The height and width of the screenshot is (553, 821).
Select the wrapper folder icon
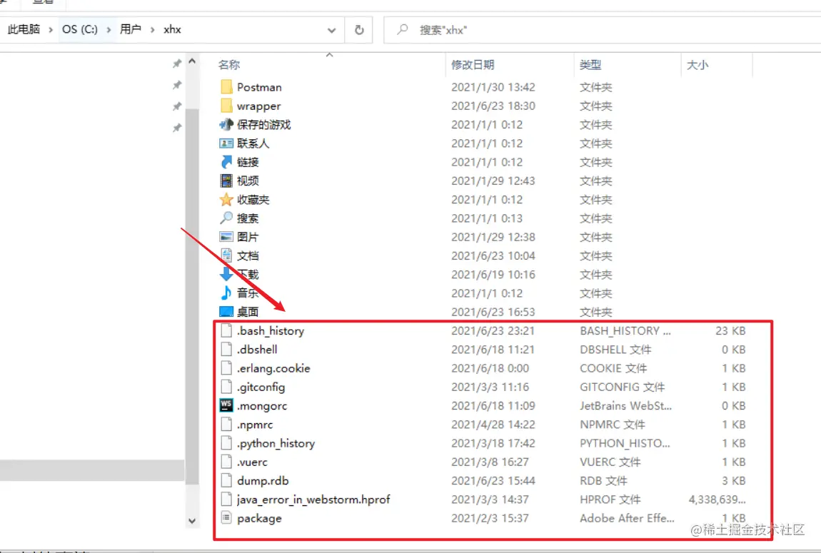(x=226, y=106)
